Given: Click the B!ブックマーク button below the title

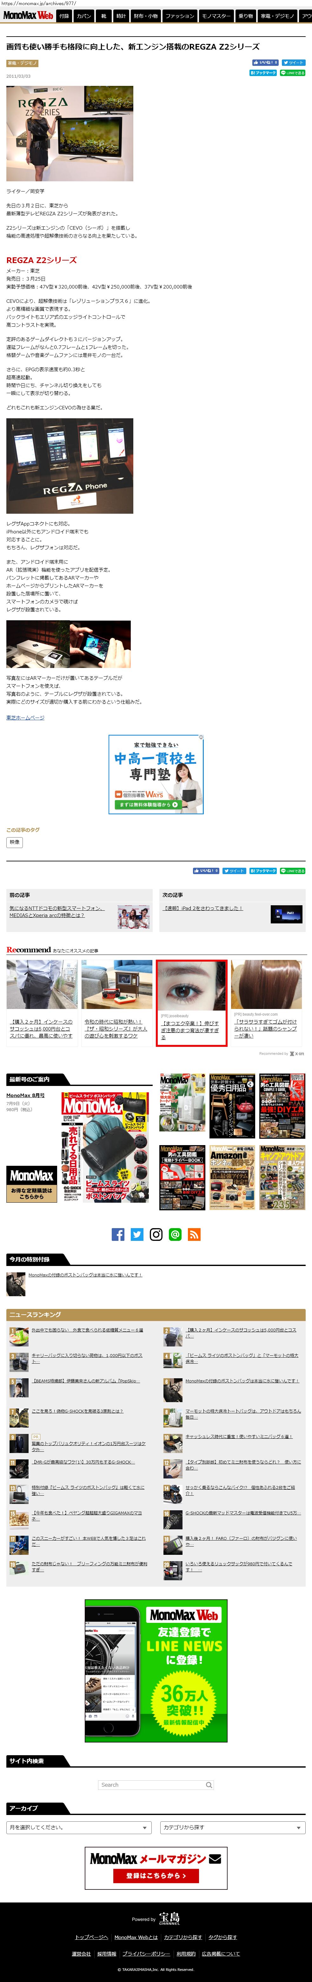Looking at the screenshot, I should tap(263, 73).
